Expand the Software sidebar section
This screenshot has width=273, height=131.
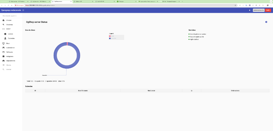(x=9, y=52)
